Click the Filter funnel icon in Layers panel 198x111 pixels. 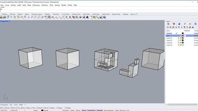184,27
